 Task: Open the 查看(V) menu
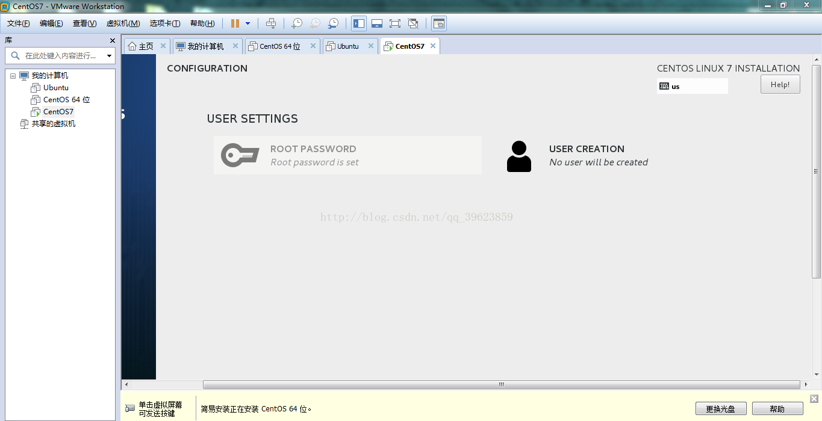84,23
